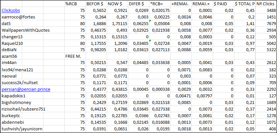Select the 1,75115 NOW value for dat5

pos(117,24)
